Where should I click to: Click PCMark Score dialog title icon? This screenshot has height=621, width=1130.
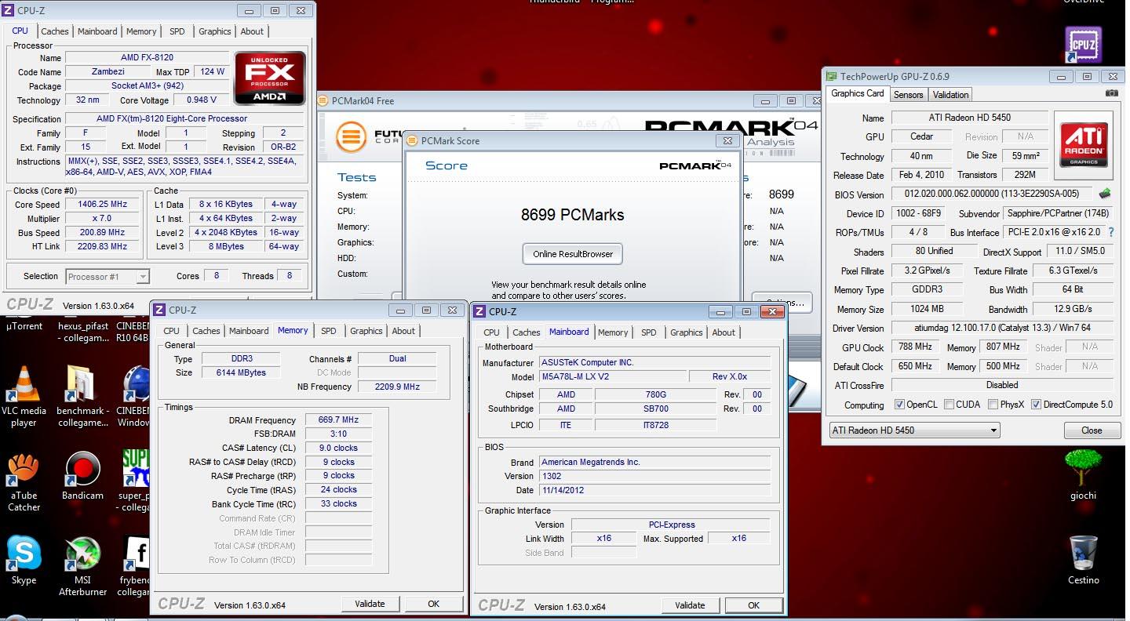tap(413, 141)
